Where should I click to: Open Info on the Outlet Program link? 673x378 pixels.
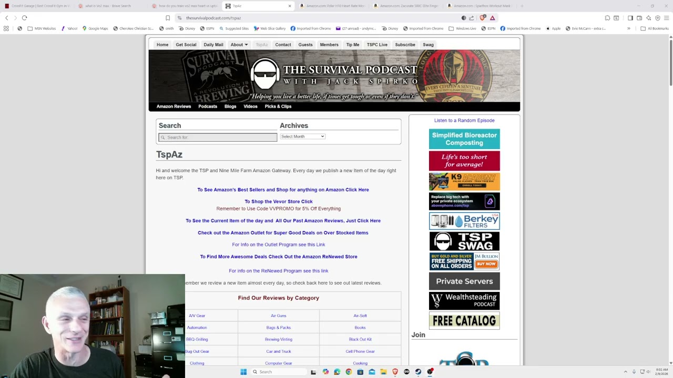(x=279, y=245)
